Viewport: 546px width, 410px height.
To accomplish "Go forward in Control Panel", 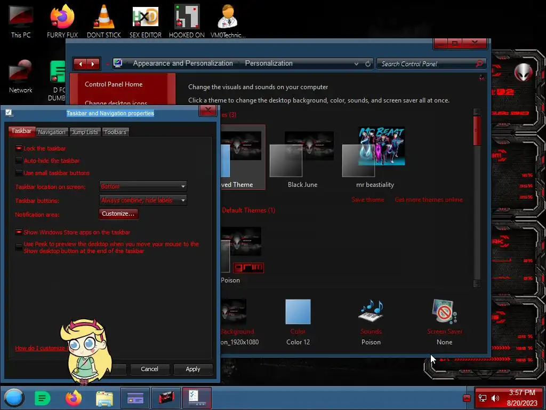I will click(93, 64).
